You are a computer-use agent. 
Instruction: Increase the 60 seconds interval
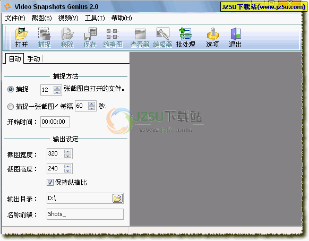[92, 104]
